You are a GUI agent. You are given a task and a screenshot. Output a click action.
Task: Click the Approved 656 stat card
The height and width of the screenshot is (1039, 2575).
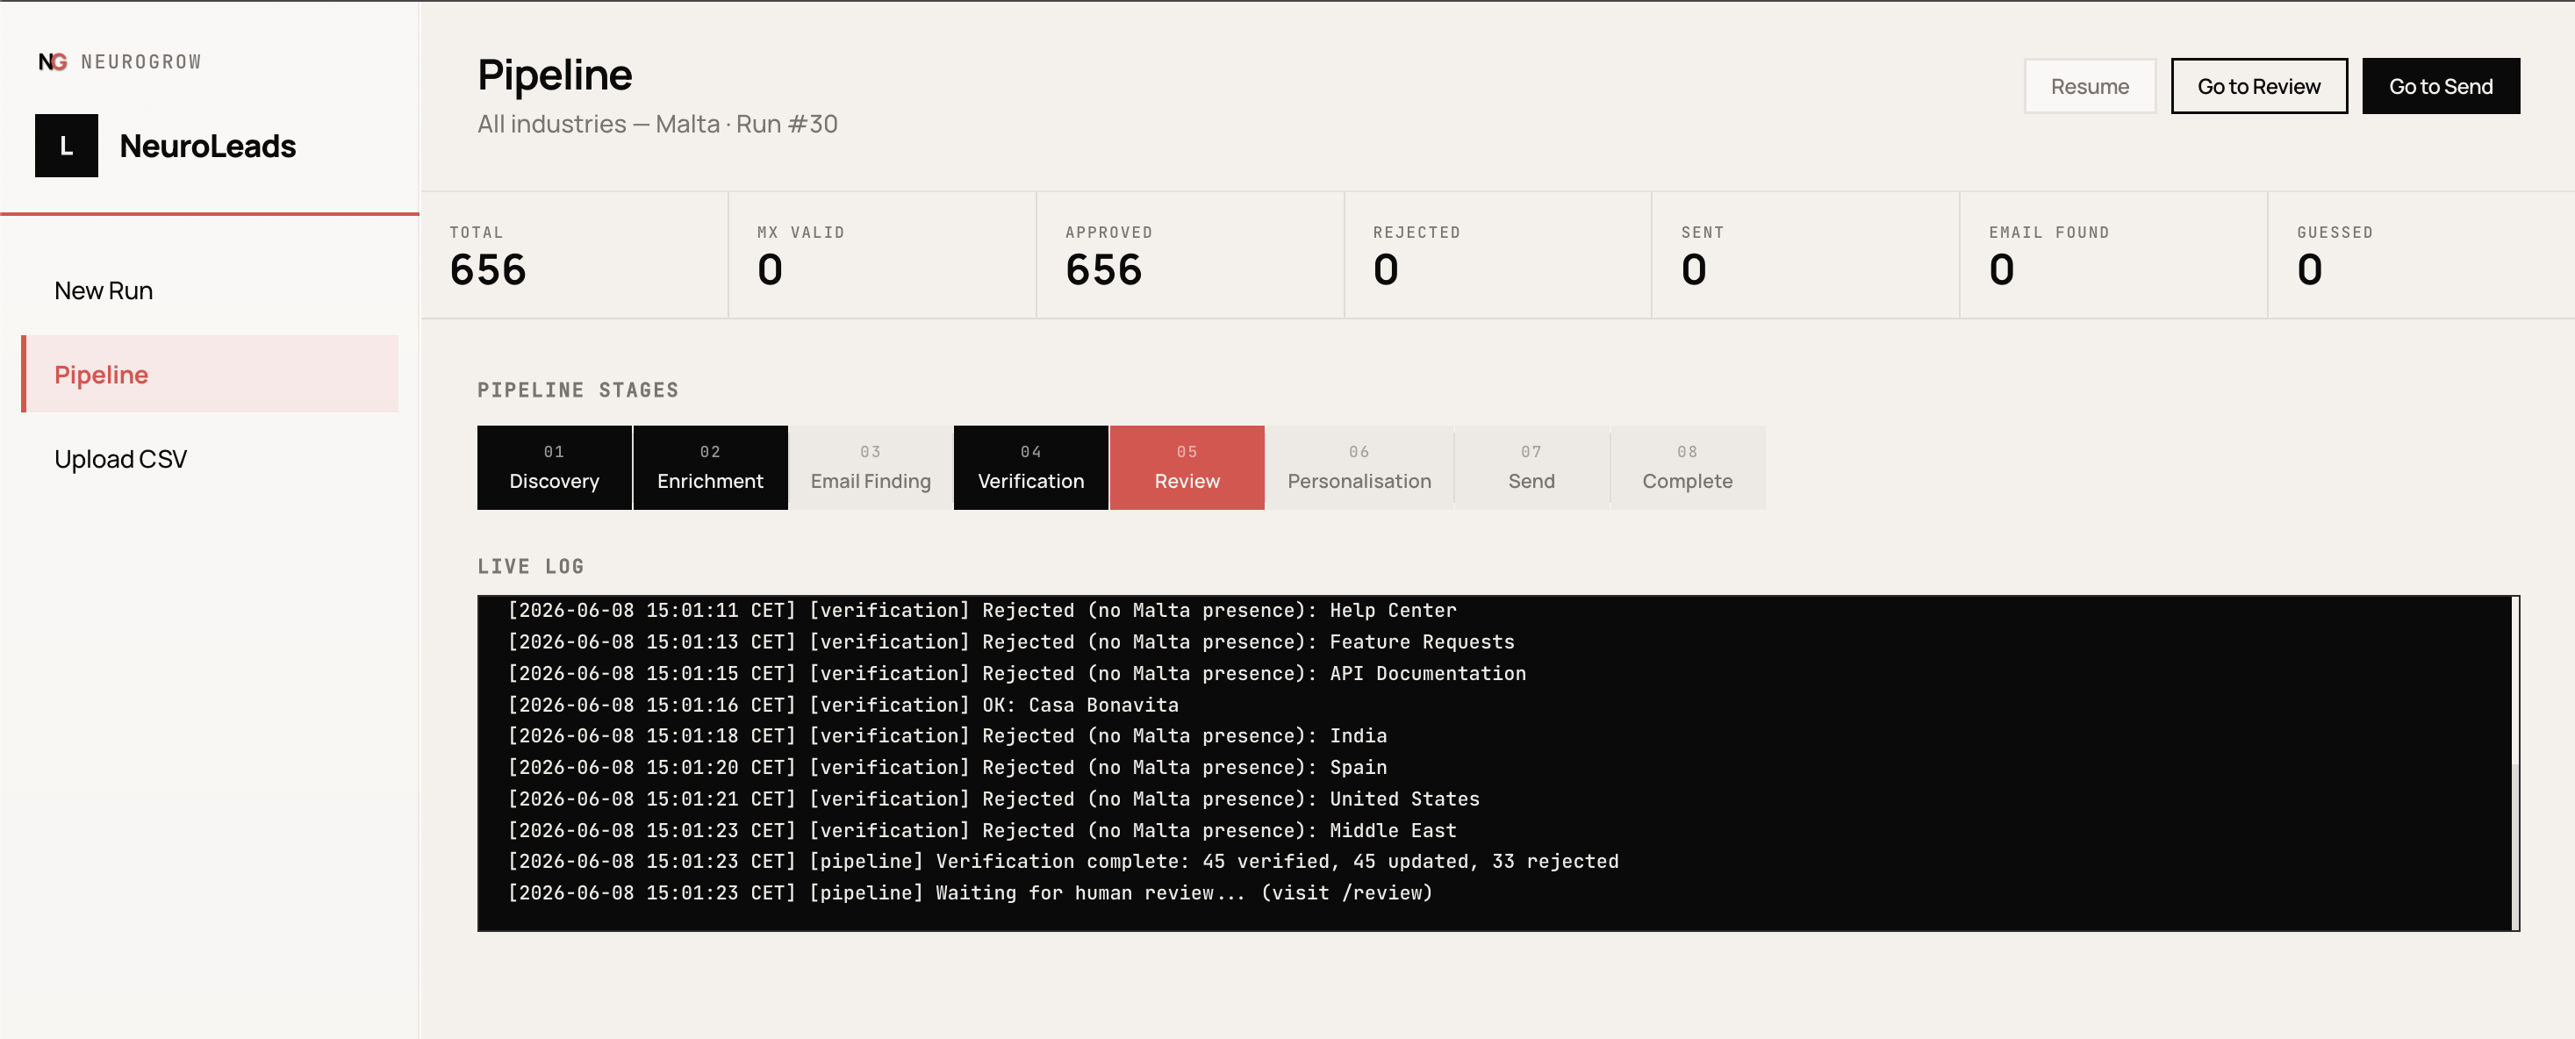pyautogui.click(x=1191, y=255)
